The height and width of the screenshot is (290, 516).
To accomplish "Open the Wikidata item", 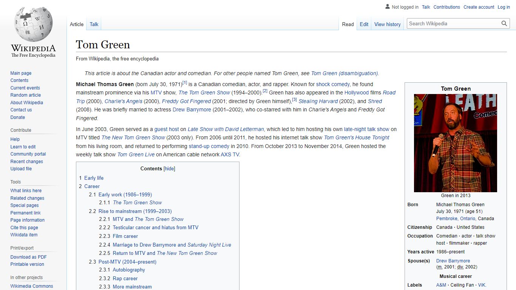I will (24, 235).
